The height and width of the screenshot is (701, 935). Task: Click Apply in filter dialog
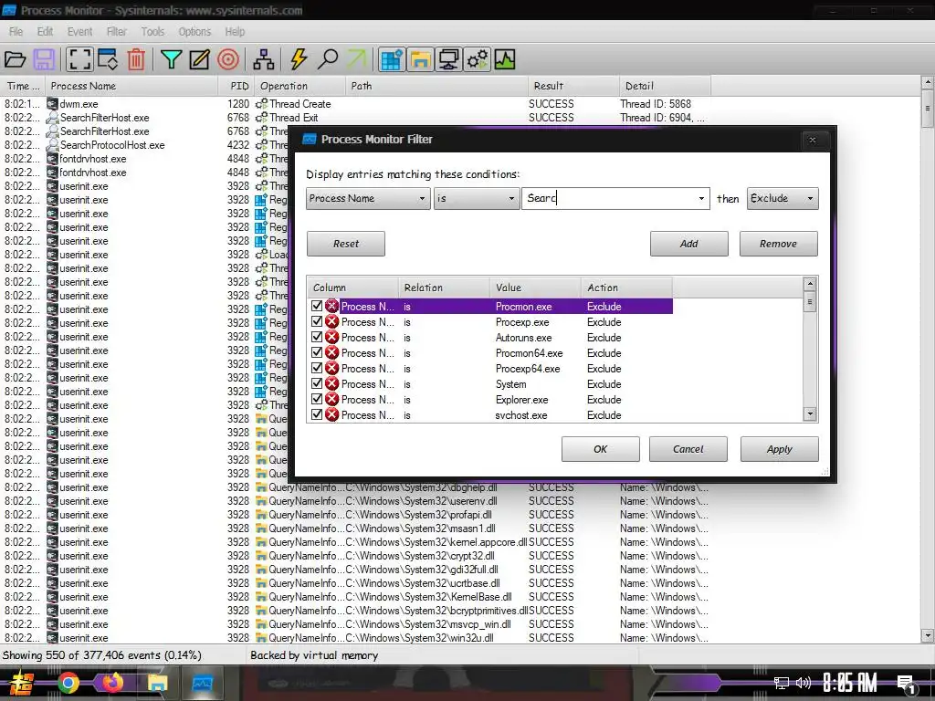point(780,449)
